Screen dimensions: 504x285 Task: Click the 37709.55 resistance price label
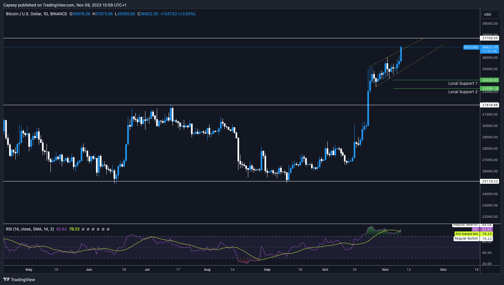click(490, 38)
